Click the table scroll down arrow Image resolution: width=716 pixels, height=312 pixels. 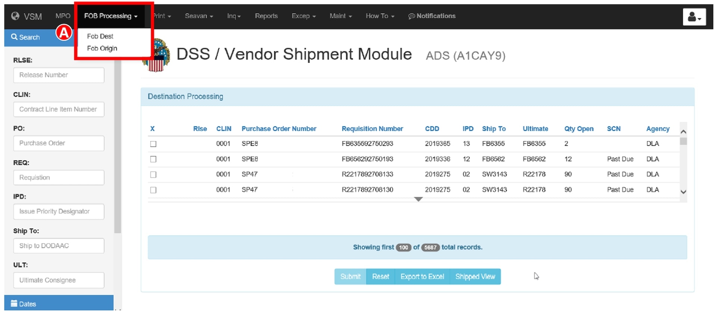pos(683,192)
